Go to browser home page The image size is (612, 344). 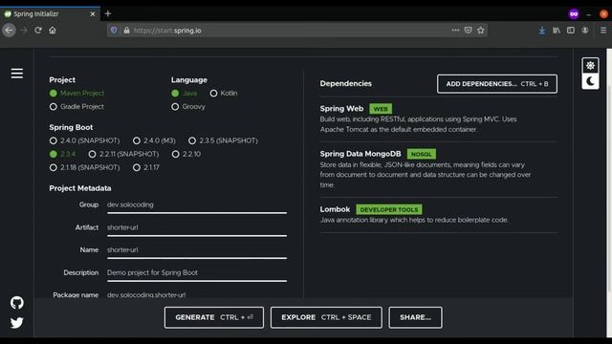53,31
